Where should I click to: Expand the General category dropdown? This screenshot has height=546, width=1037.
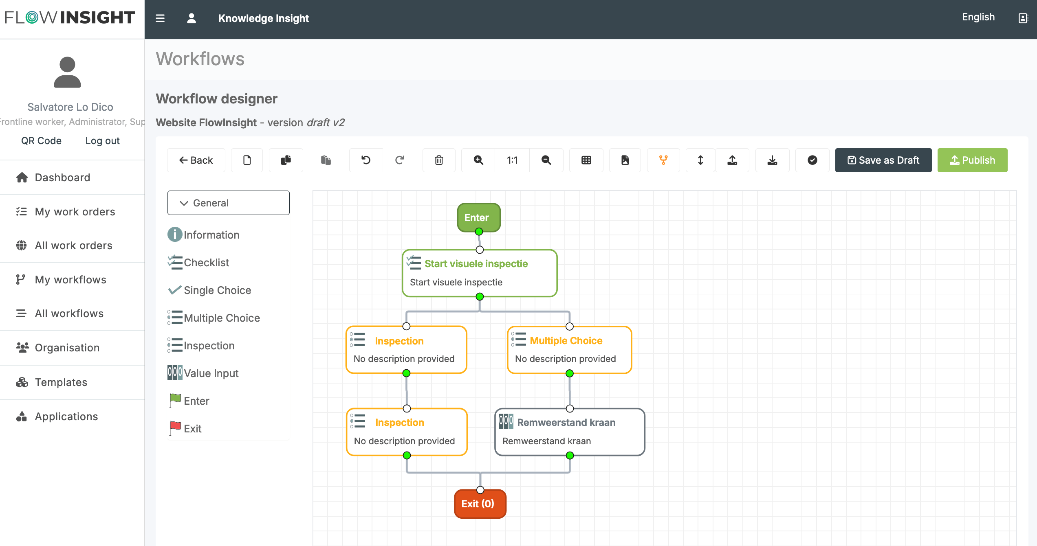pos(228,203)
